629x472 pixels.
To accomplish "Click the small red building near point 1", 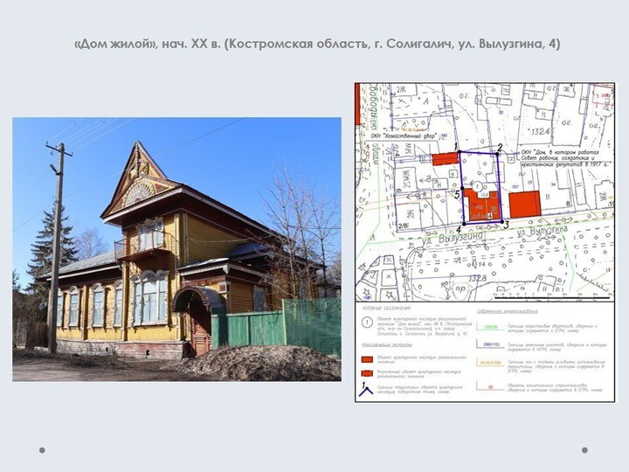I will tap(446, 159).
